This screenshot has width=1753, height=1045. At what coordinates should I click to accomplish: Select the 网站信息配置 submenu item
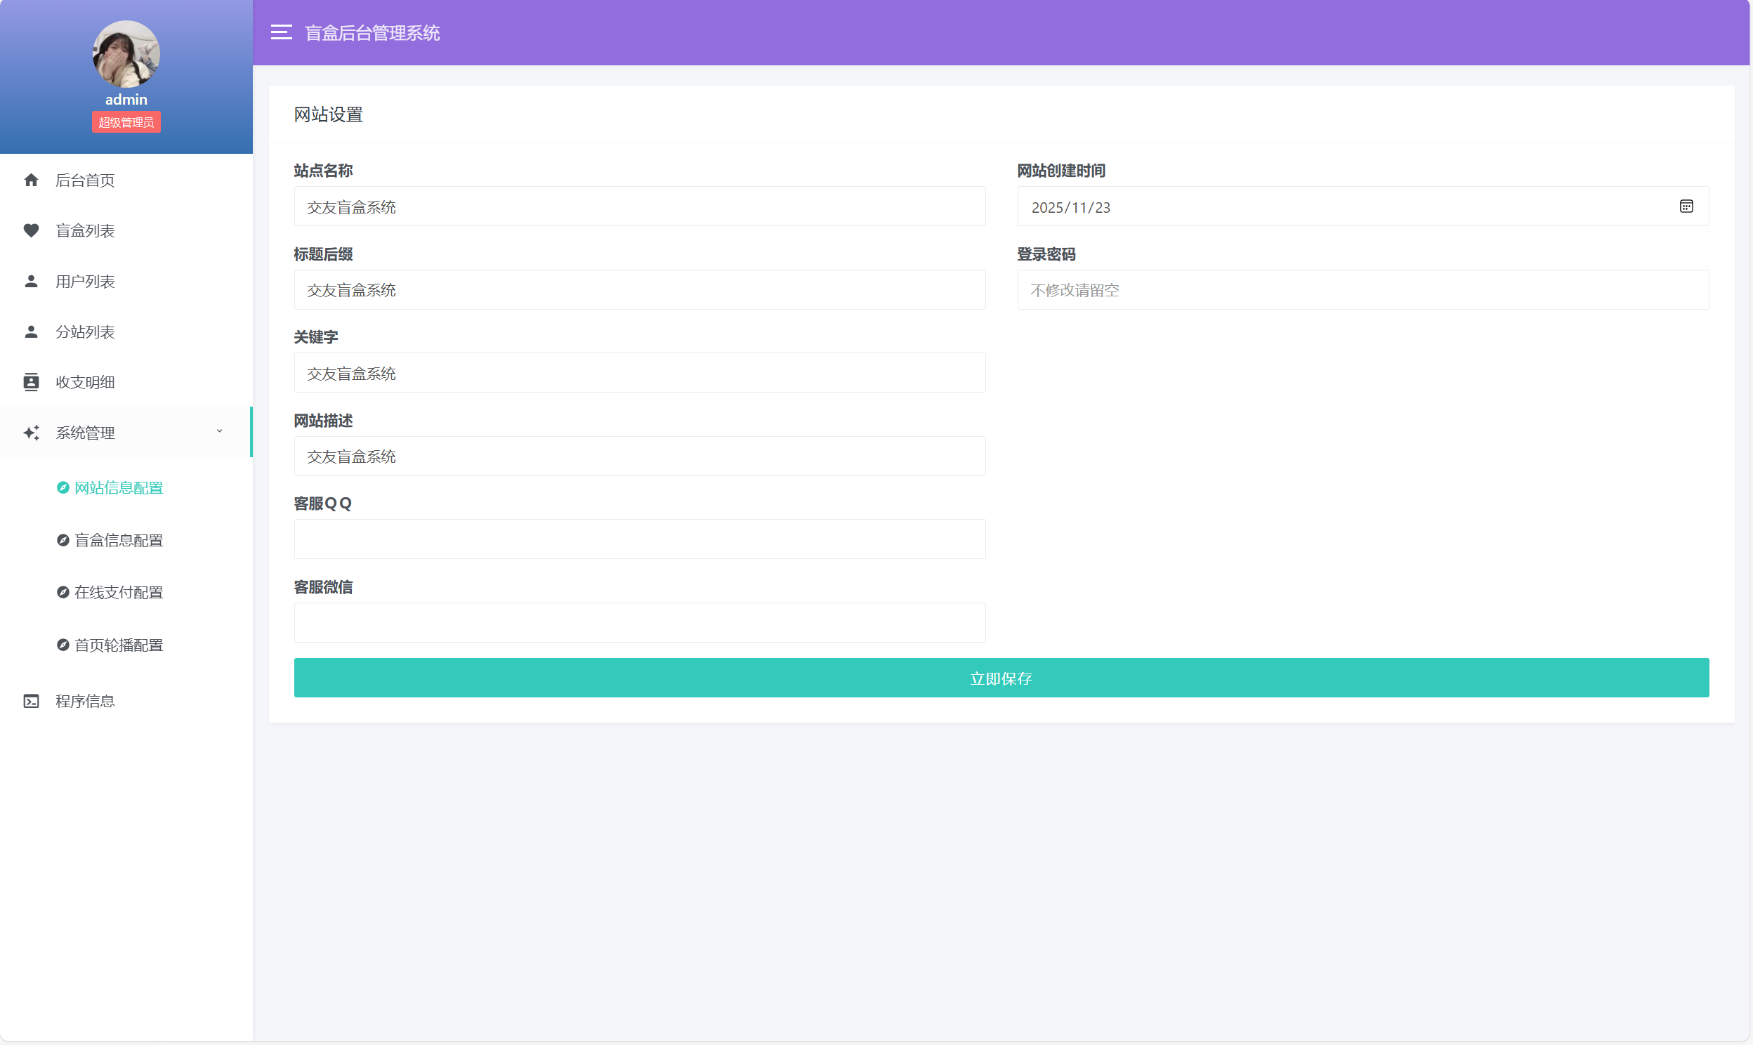pyautogui.click(x=118, y=487)
